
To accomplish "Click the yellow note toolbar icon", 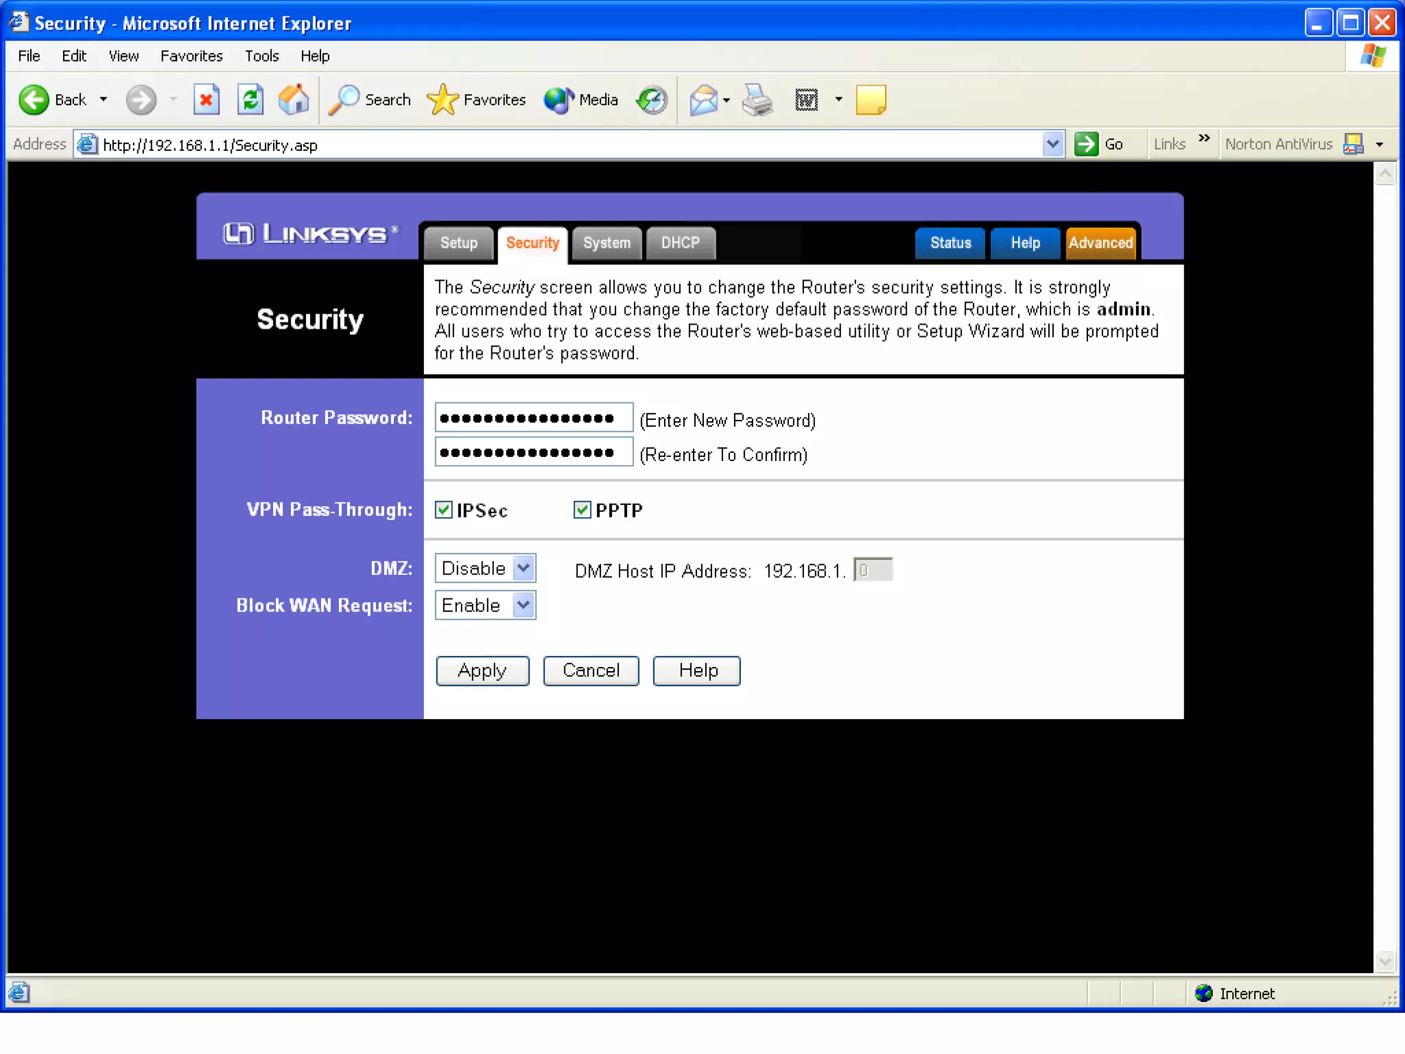I will 871,100.
